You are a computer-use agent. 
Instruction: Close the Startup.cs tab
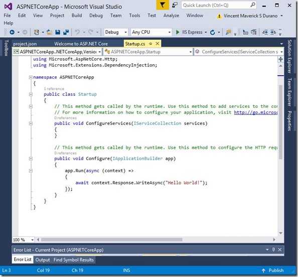(158, 44)
